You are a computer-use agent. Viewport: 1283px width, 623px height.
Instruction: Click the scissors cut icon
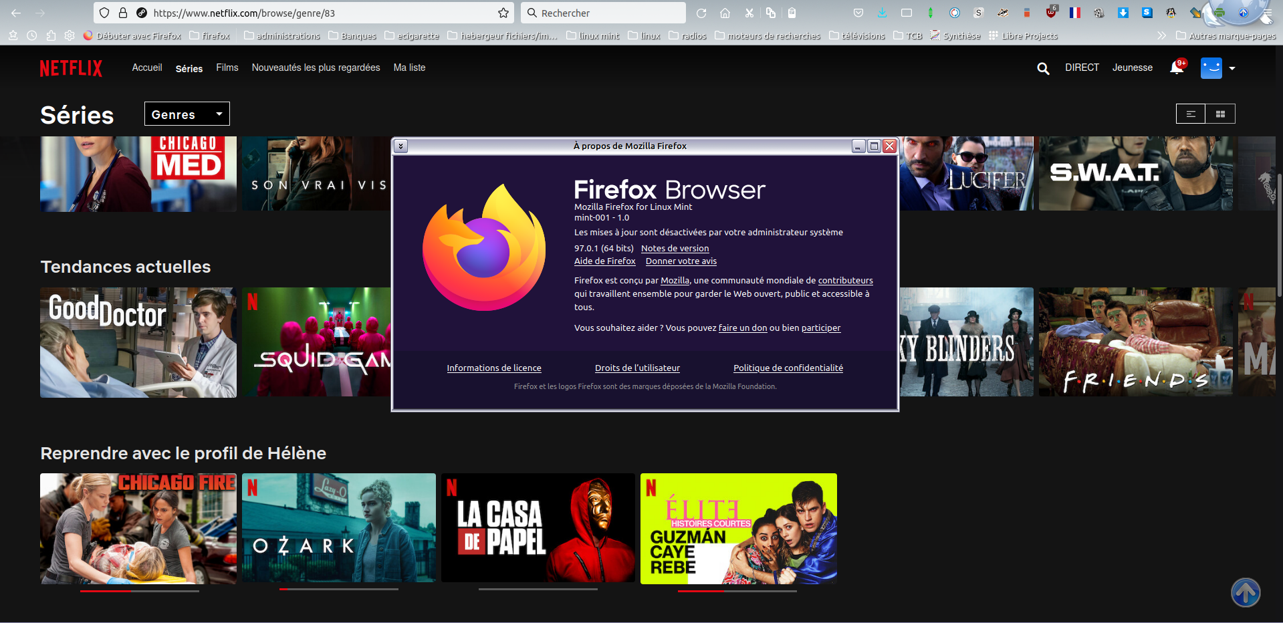point(749,13)
